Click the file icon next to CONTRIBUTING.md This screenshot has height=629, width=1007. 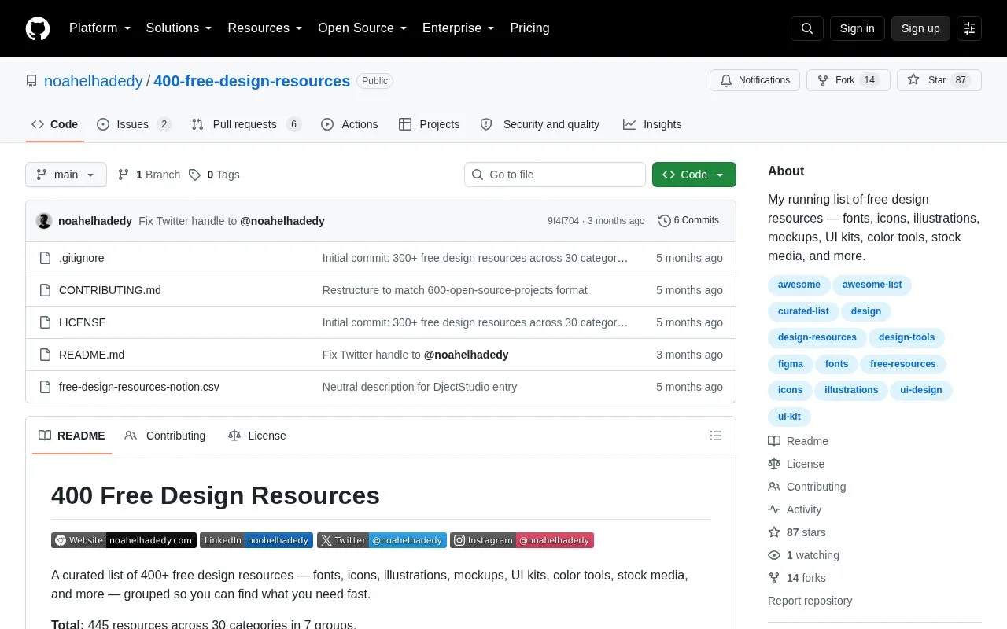pyautogui.click(x=46, y=290)
